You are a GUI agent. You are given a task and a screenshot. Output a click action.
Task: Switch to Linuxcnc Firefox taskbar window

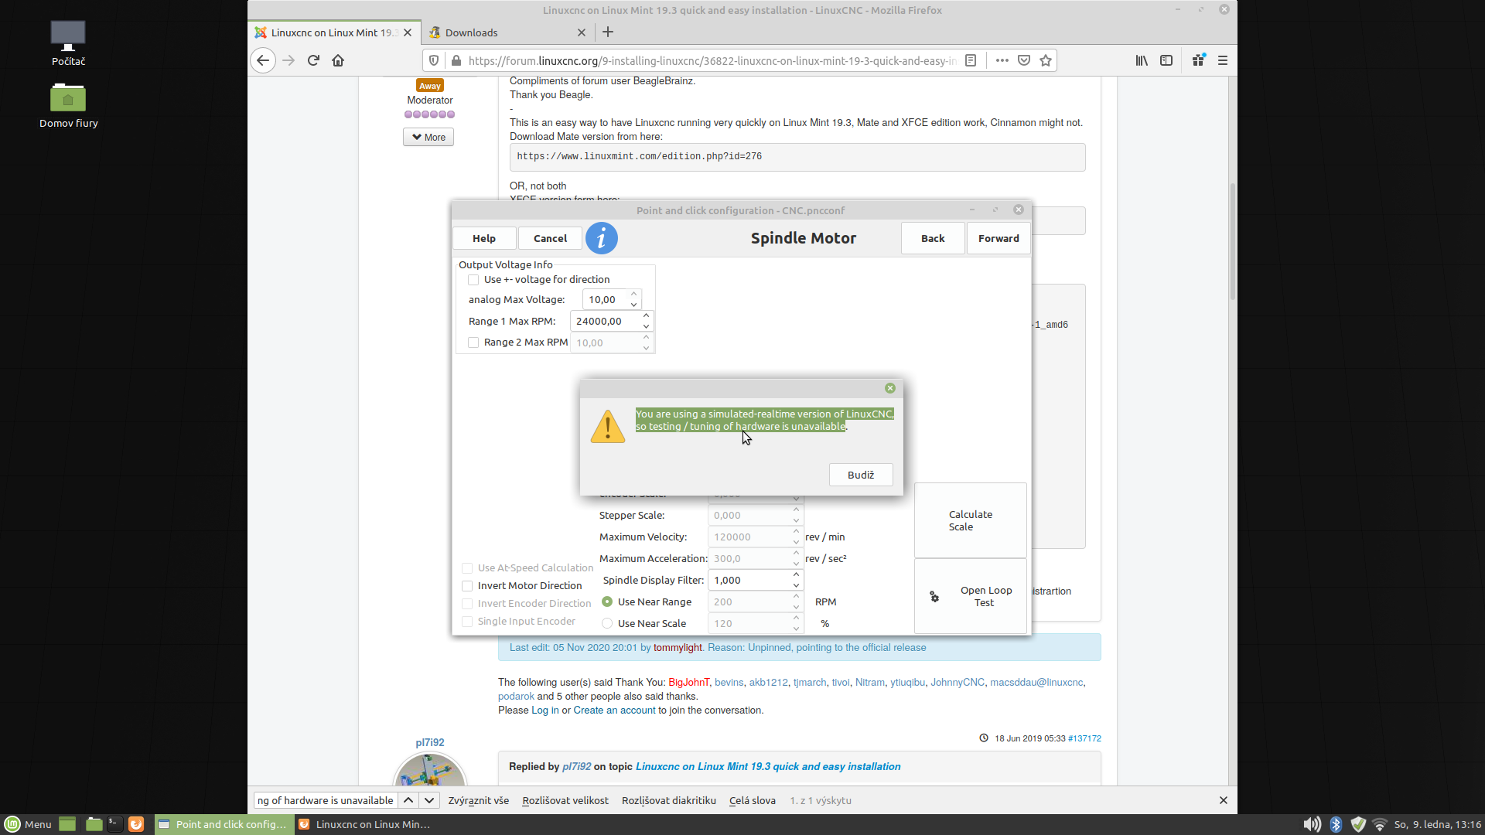click(x=364, y=824)
